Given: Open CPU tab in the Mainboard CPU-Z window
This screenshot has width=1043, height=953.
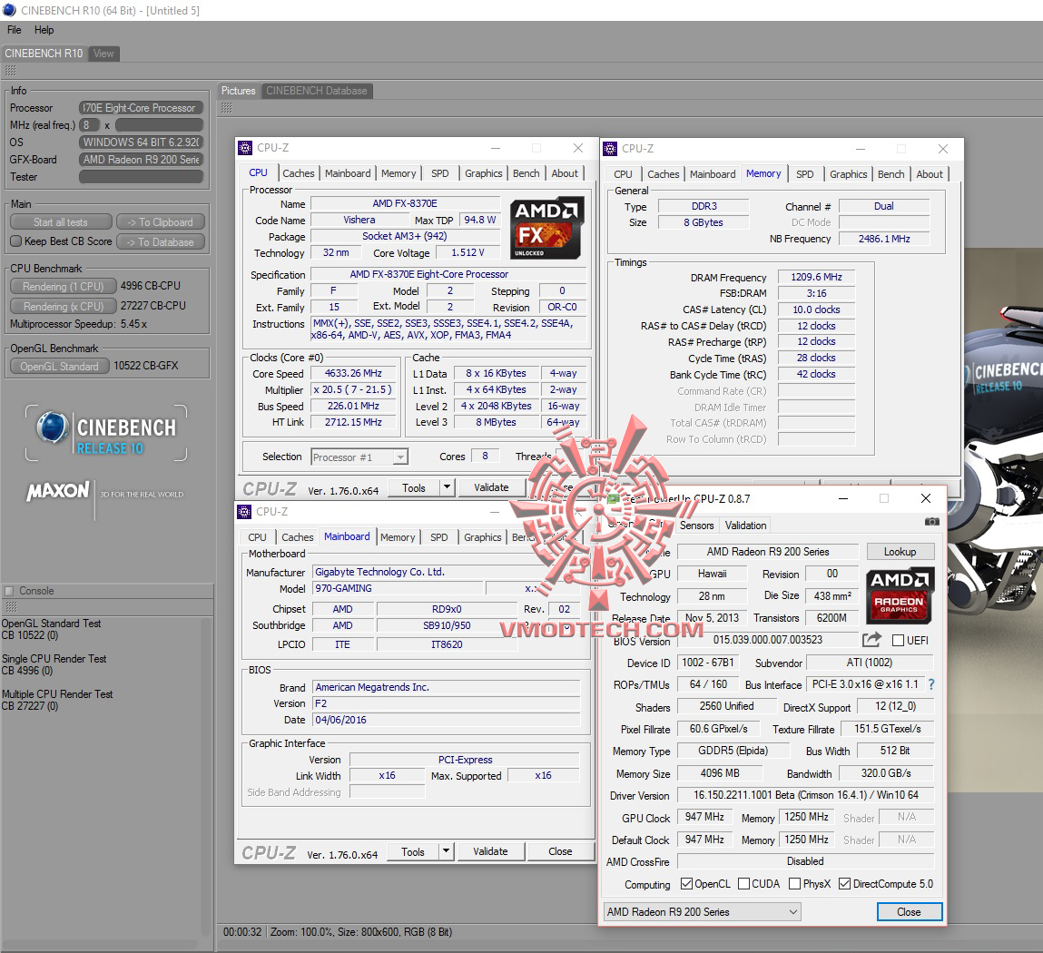Looking at the screenshot, I should coord(258,537).
